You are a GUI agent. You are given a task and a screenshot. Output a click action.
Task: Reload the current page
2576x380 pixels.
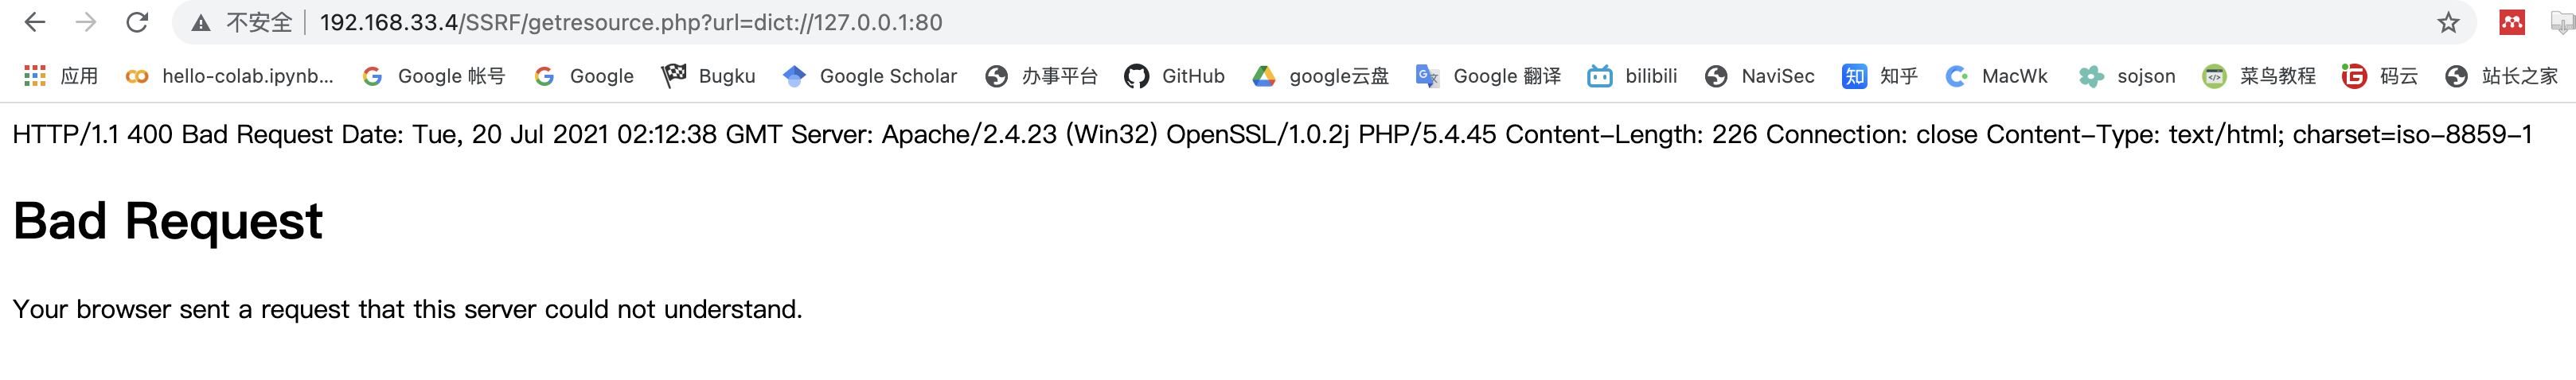137,22
